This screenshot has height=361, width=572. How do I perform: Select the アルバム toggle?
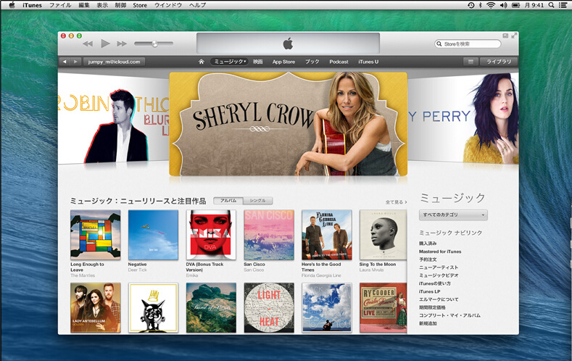228,201
